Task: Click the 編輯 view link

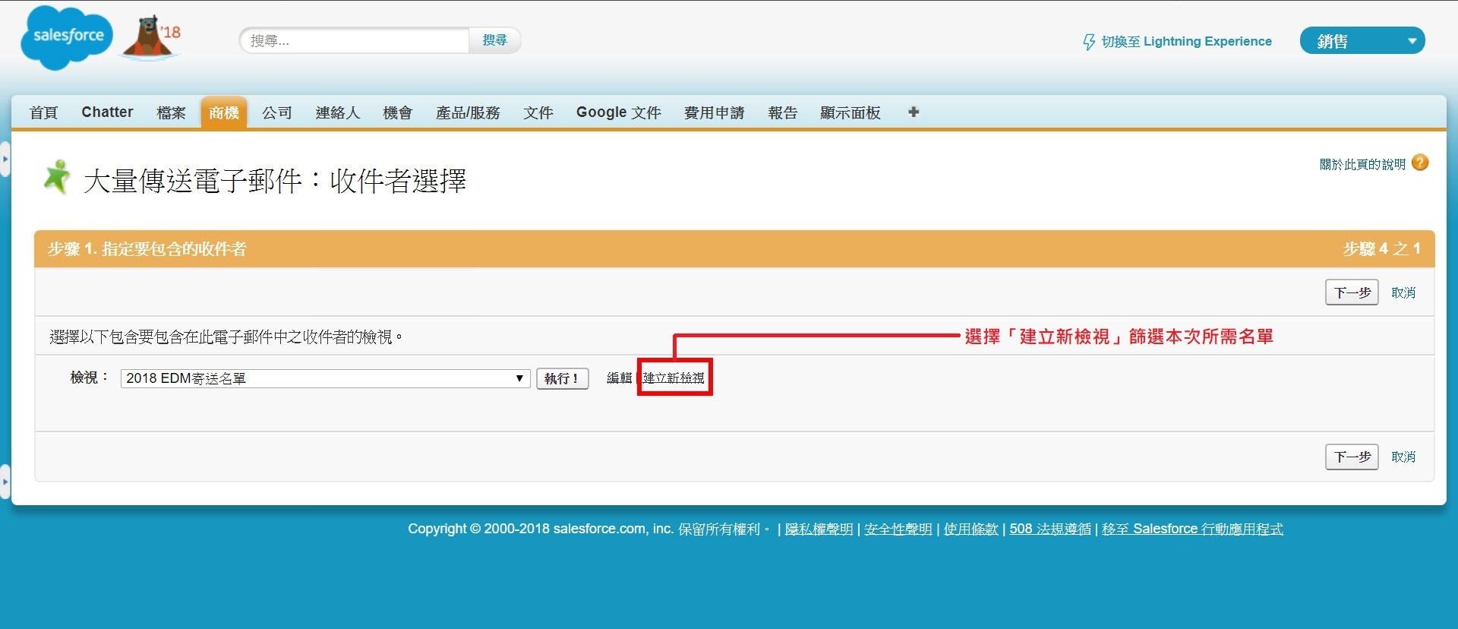Action: click(x=619, y=378)
